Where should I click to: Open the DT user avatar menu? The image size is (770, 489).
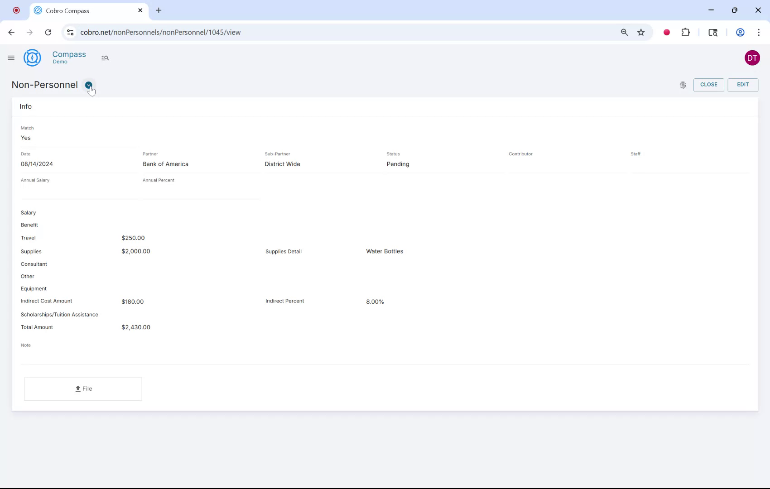point(752,58)
